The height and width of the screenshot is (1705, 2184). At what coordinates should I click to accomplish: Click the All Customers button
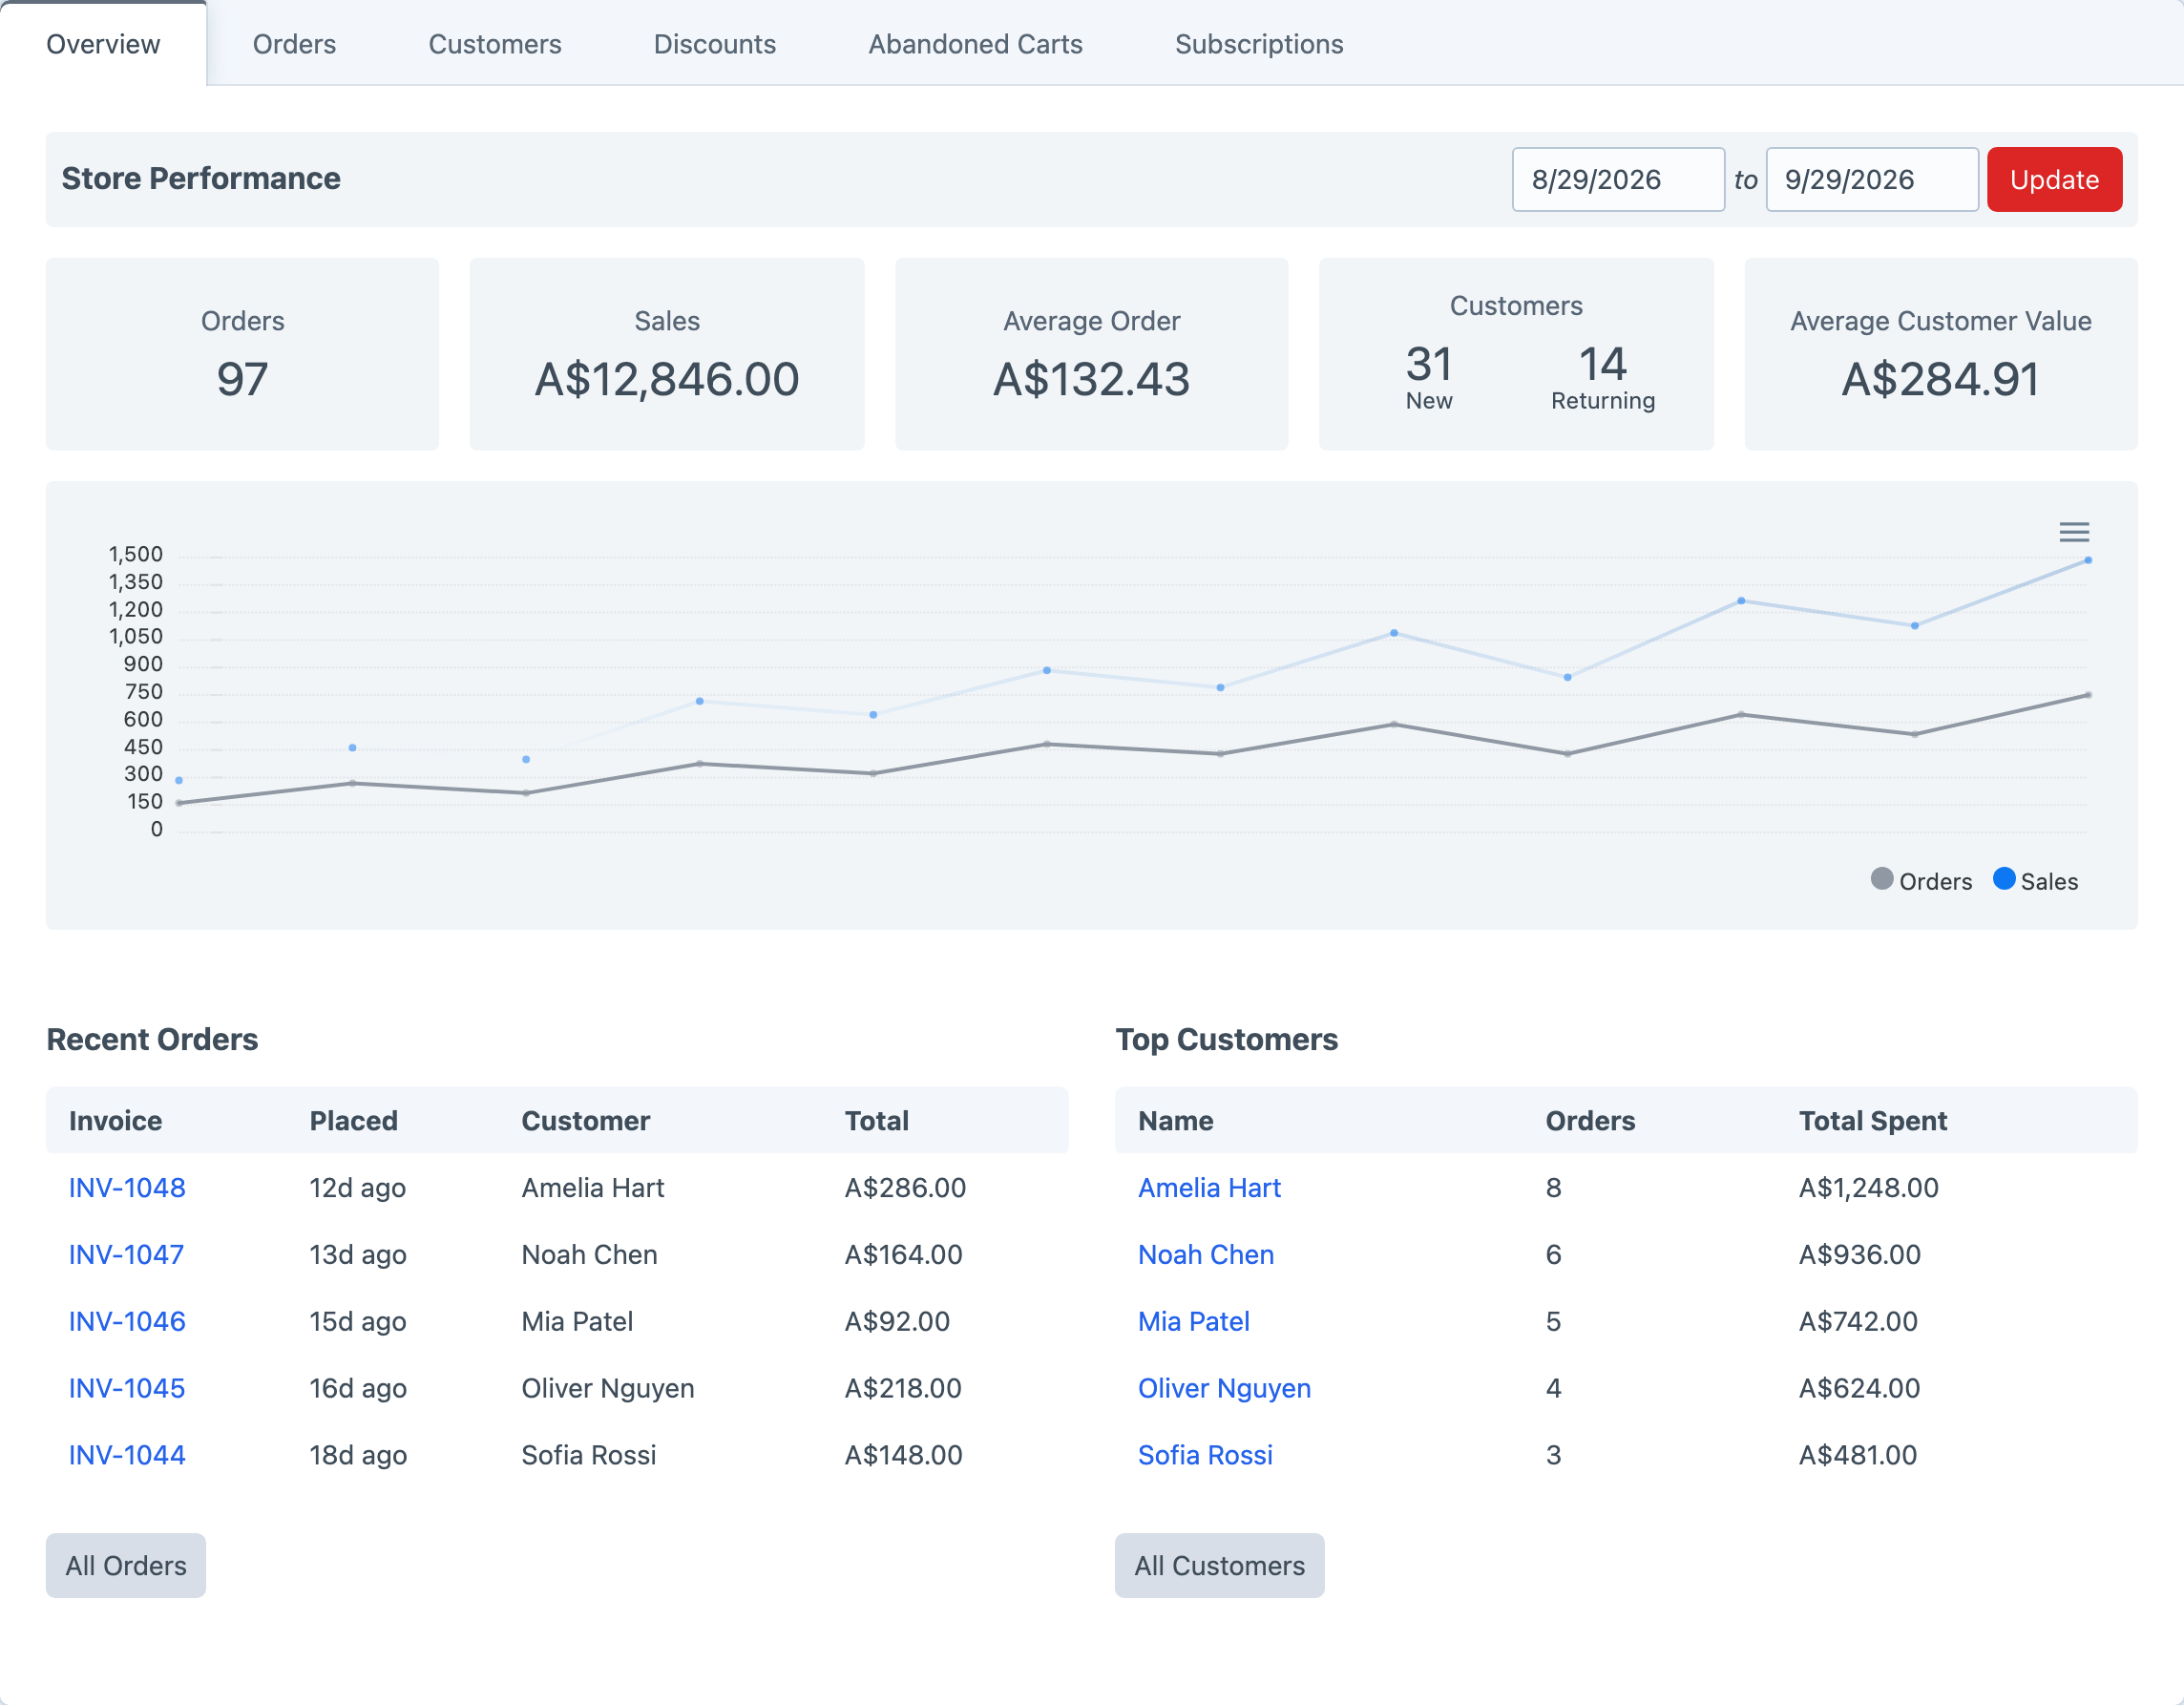[1219, 1565]
